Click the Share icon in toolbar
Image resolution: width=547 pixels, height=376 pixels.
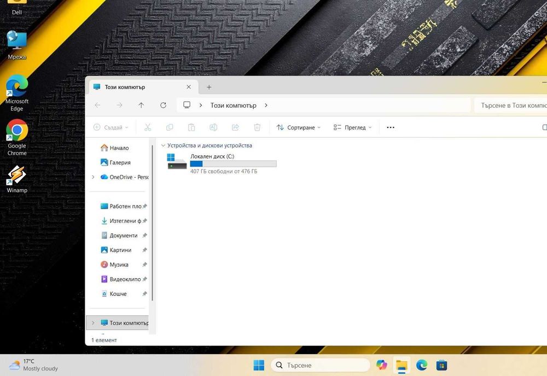coord(235,127)
